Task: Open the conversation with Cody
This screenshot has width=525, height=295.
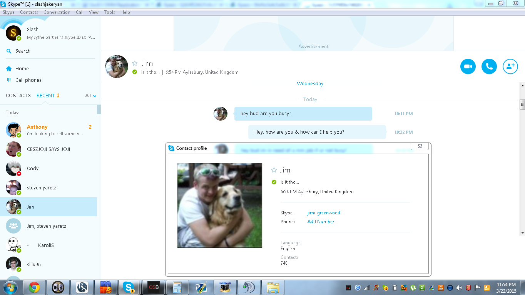Action: (x=48, y=168)
